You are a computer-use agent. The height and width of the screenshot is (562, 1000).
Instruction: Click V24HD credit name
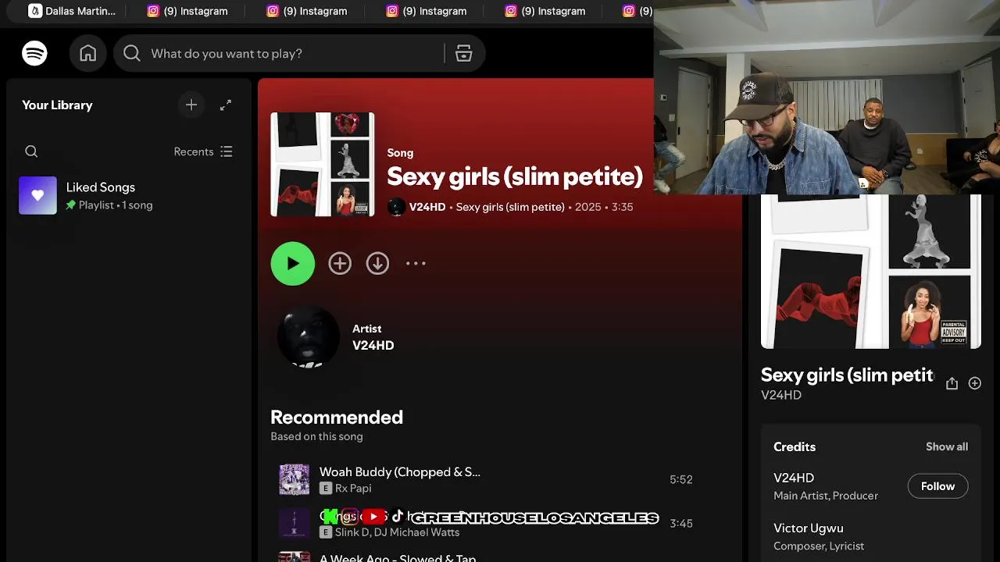pyautogui.click(x=794, y=478)
